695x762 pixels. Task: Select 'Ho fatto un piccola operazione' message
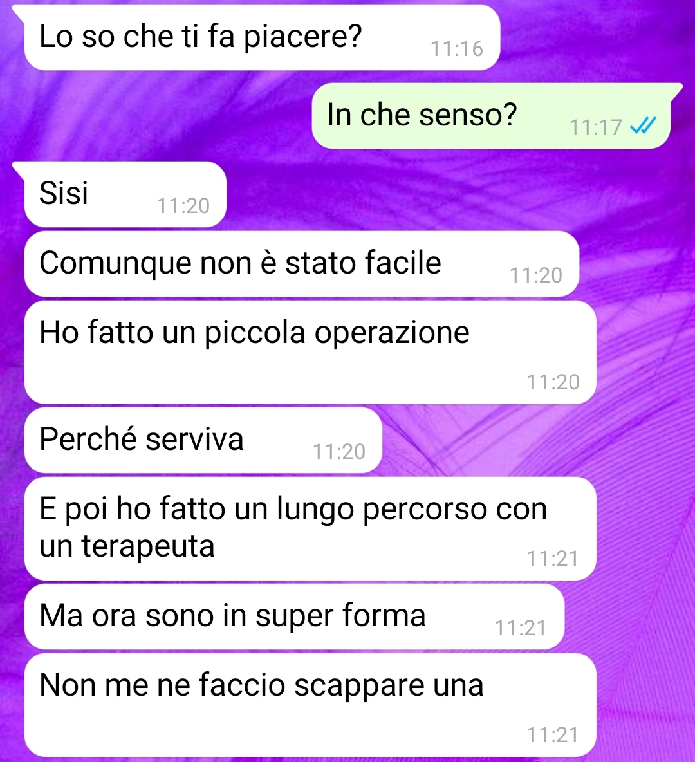(x=310, y=352)
